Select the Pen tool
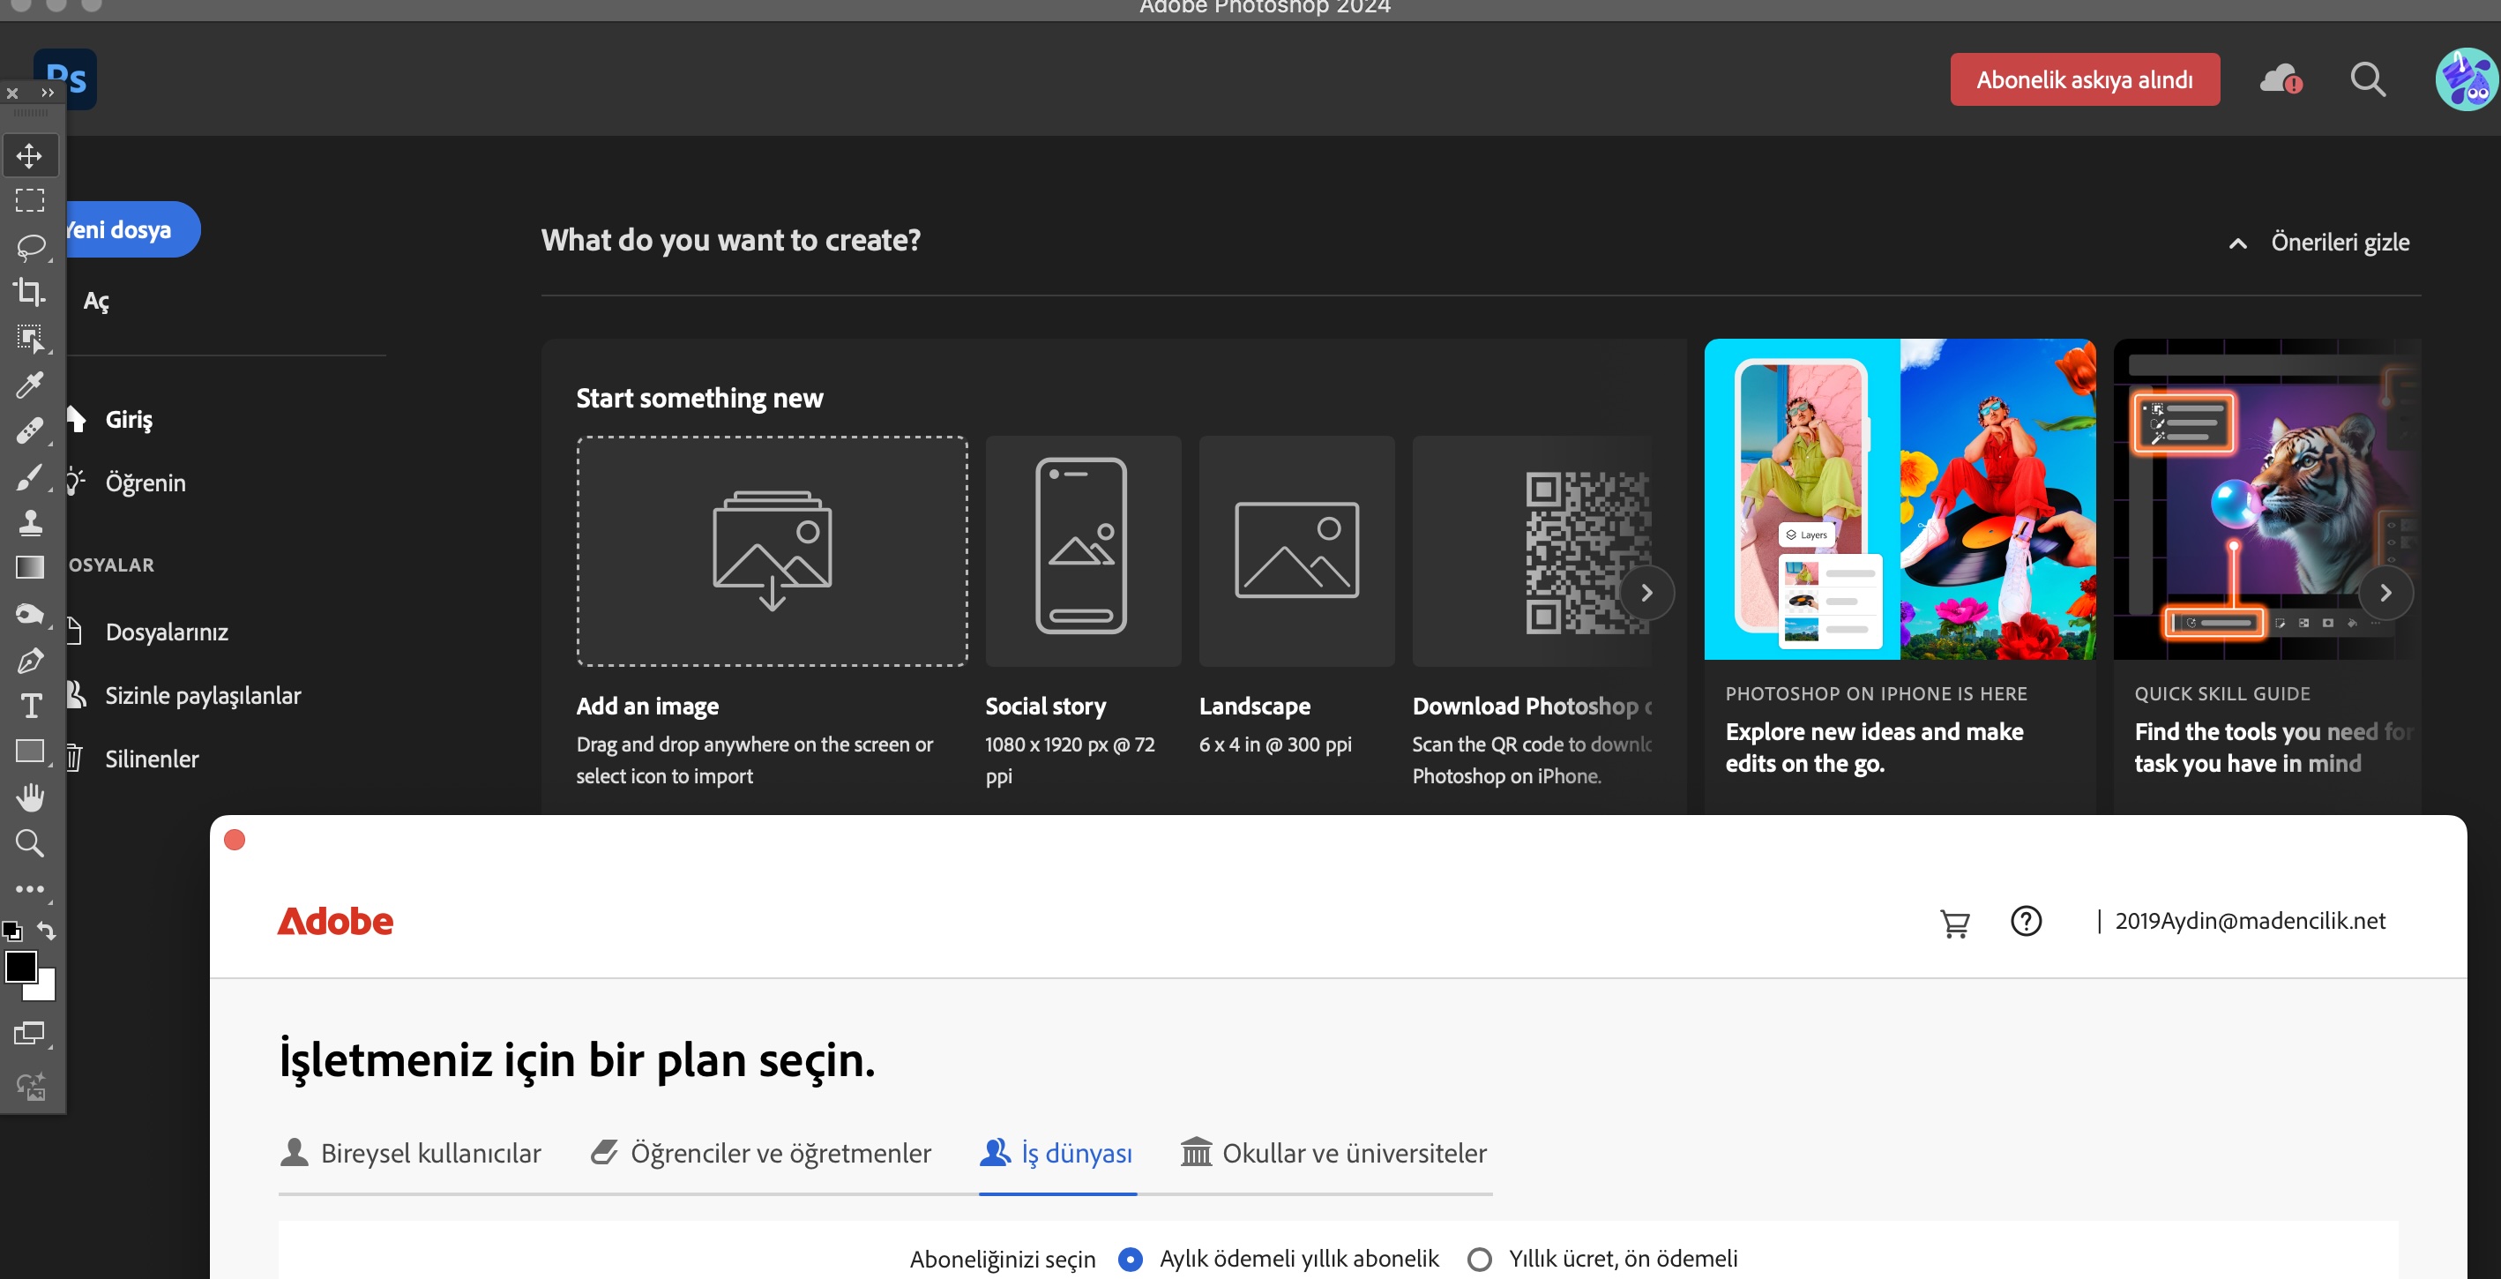The image size is (2501, 1279). (30, 661)
